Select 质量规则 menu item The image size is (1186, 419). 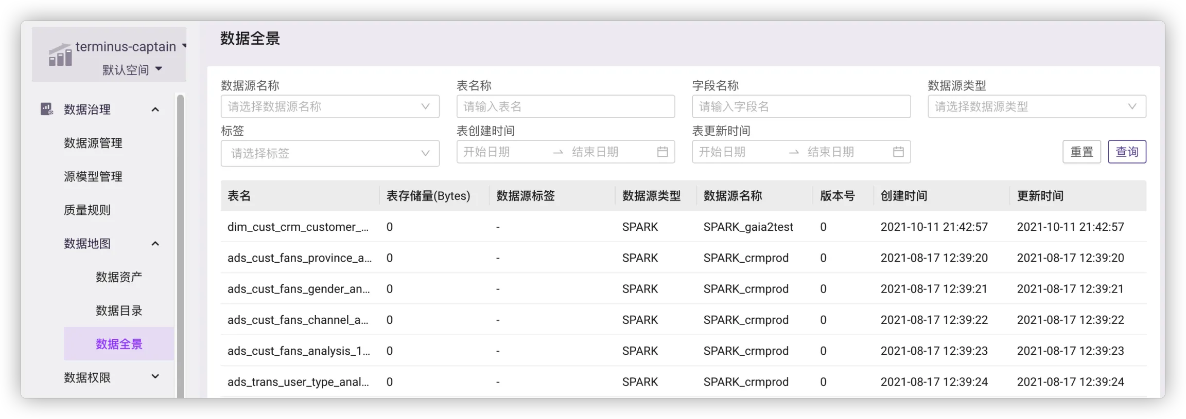pyautogui.click(x=87, y=210)
